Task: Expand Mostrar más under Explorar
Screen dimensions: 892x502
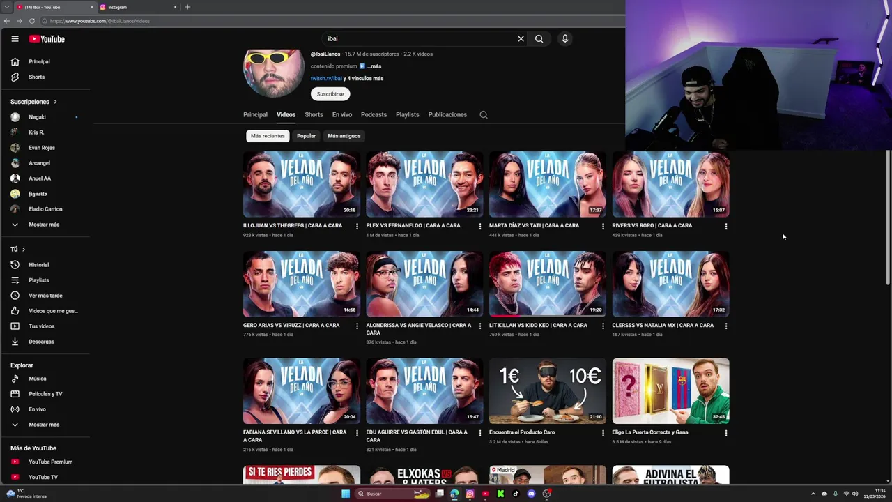Action: point(45,425)
